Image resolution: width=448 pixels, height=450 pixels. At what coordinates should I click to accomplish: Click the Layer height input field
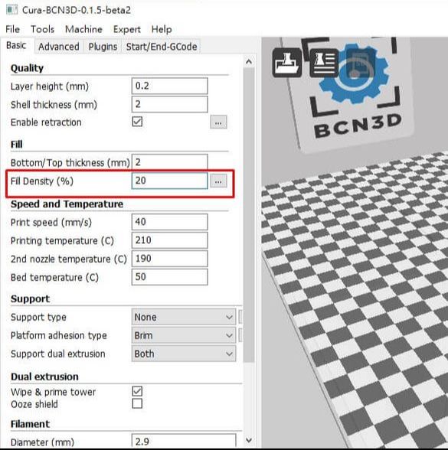point(170,86)
